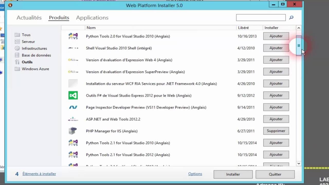Click the PTVS icon for Python Tools 2.0

pyautogui.click(x=73, y=36)
